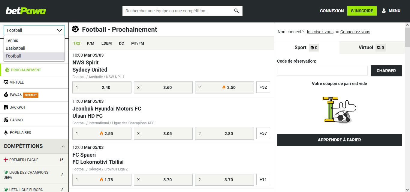Click the CHARGER button
Image resolution: width=410 pixels, height=192 pixels.
[386, 71]
